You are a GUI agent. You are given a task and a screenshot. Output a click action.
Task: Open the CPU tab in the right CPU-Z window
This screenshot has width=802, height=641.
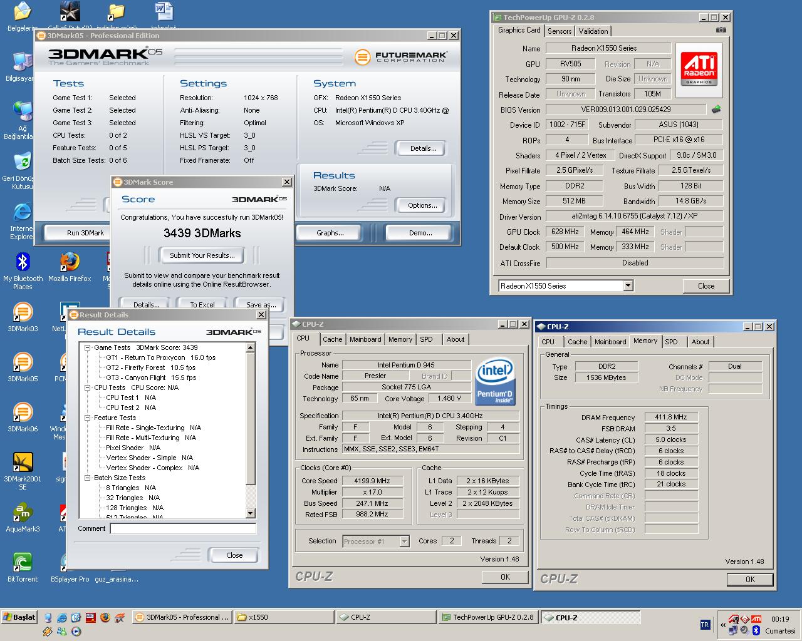pos(548,342)
